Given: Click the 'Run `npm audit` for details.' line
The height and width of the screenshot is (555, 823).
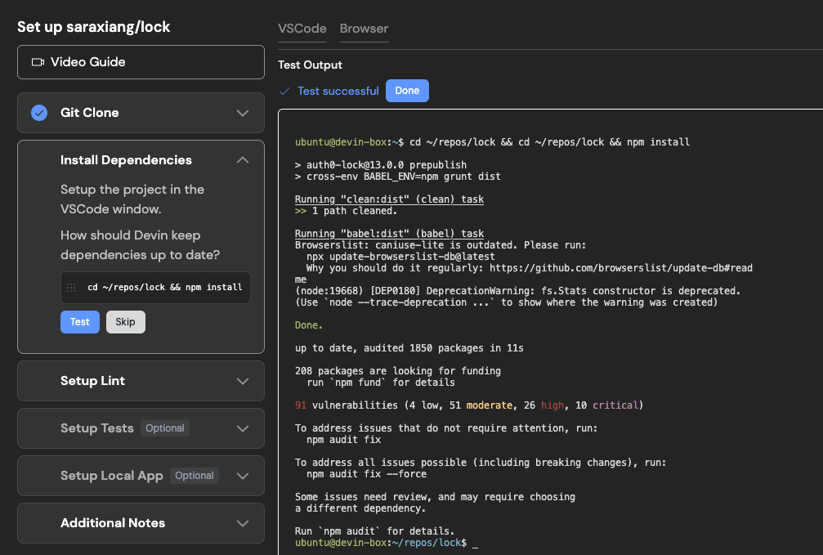Looking at the screenshot, I should point(375,531).
